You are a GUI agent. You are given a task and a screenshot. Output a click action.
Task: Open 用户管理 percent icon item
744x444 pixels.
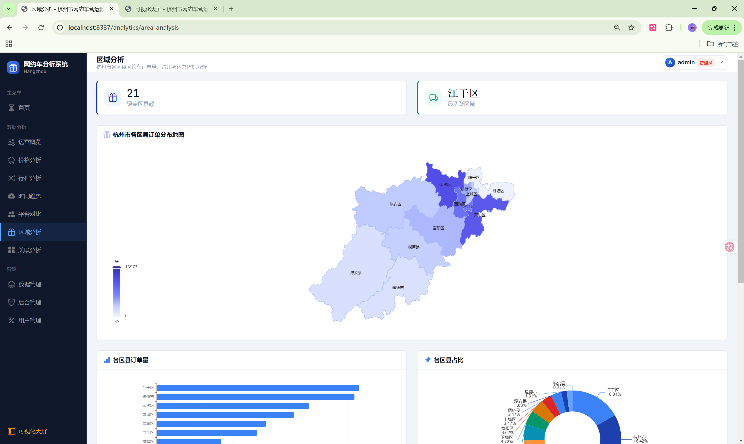[11, 320]
